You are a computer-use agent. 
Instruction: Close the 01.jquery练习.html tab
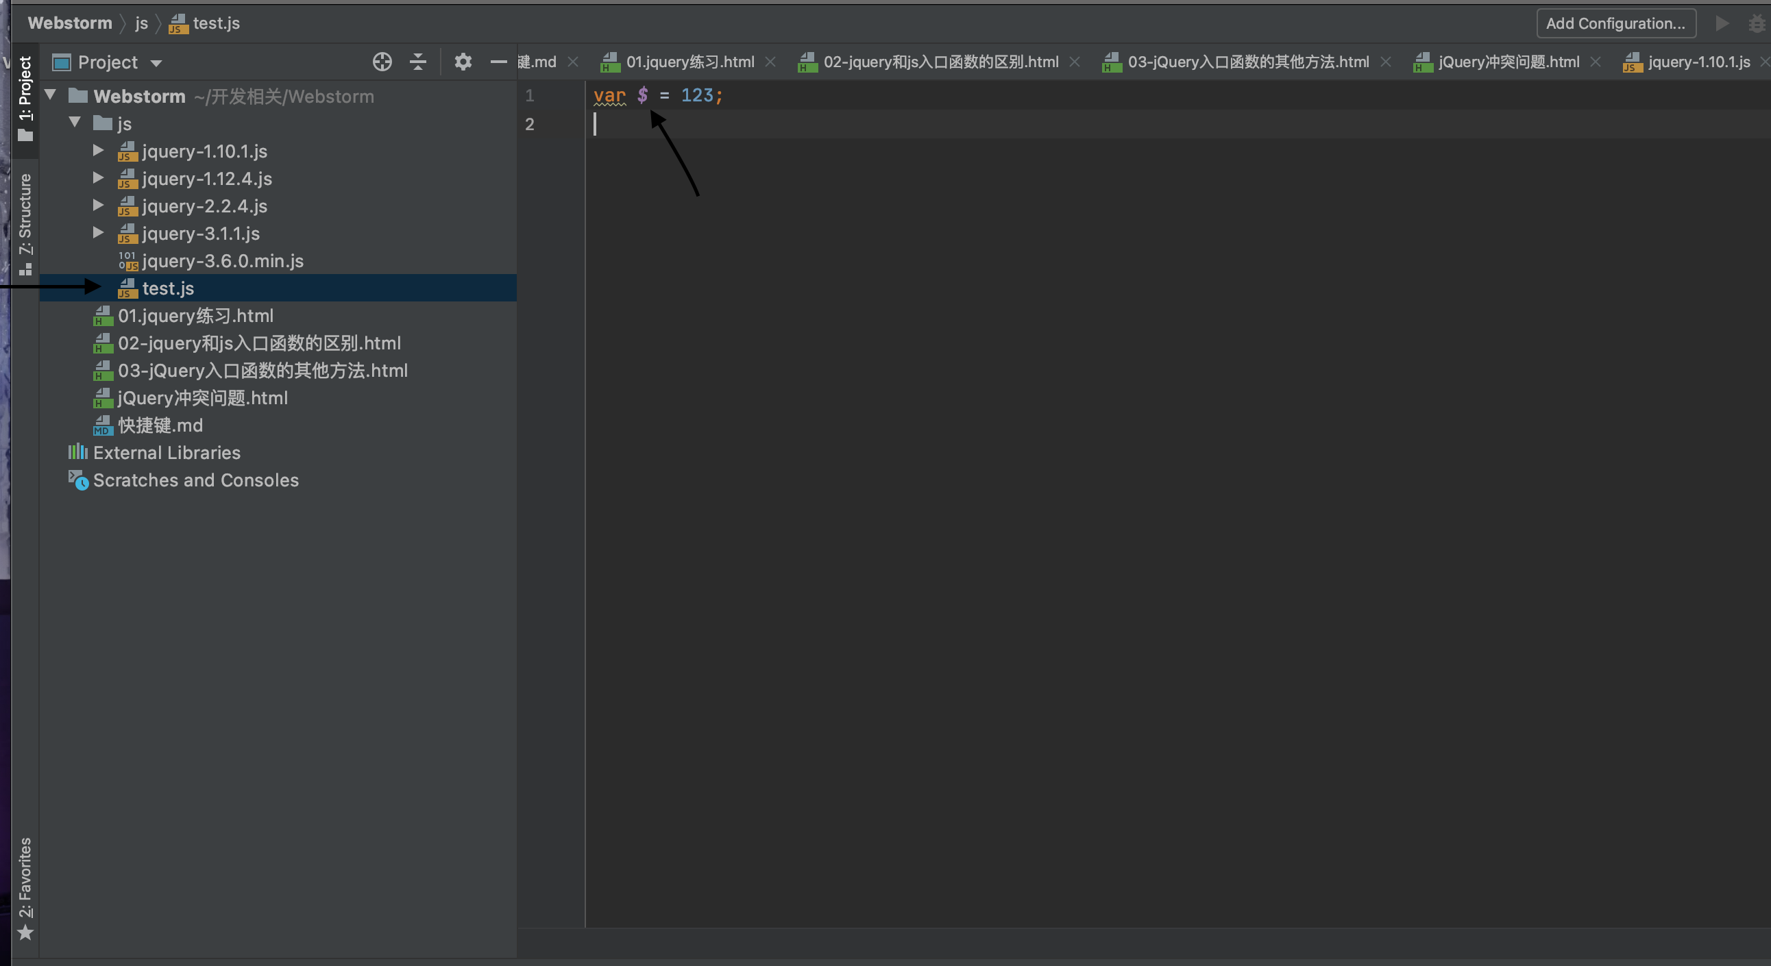pyautogui.click(x=770, y=62)
